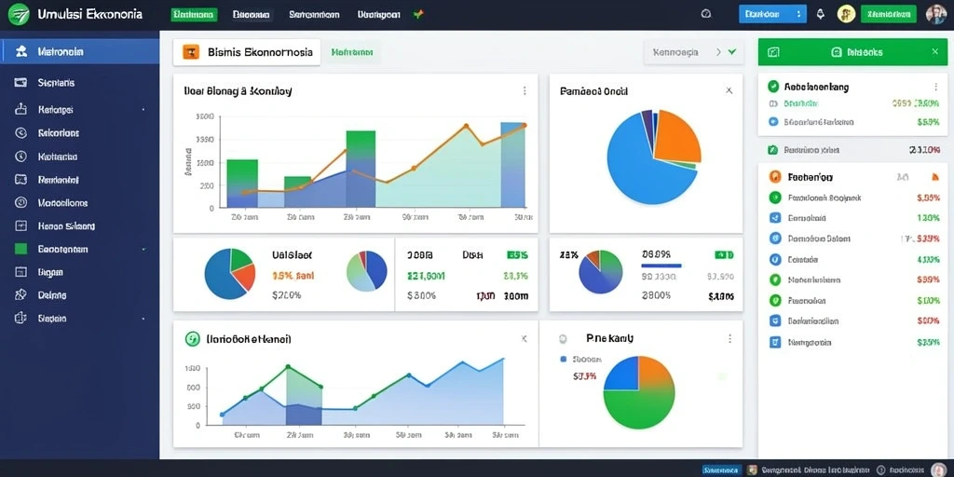The image size is (954, 477).
Task: Select the Usaingoan top nav item
Action: pyautogui.click(x=378, y=15)
